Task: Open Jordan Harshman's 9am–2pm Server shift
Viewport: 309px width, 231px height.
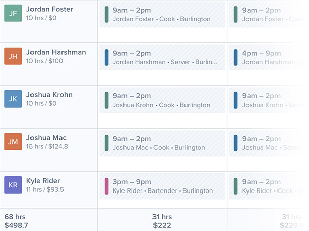Action: point(162,57)
